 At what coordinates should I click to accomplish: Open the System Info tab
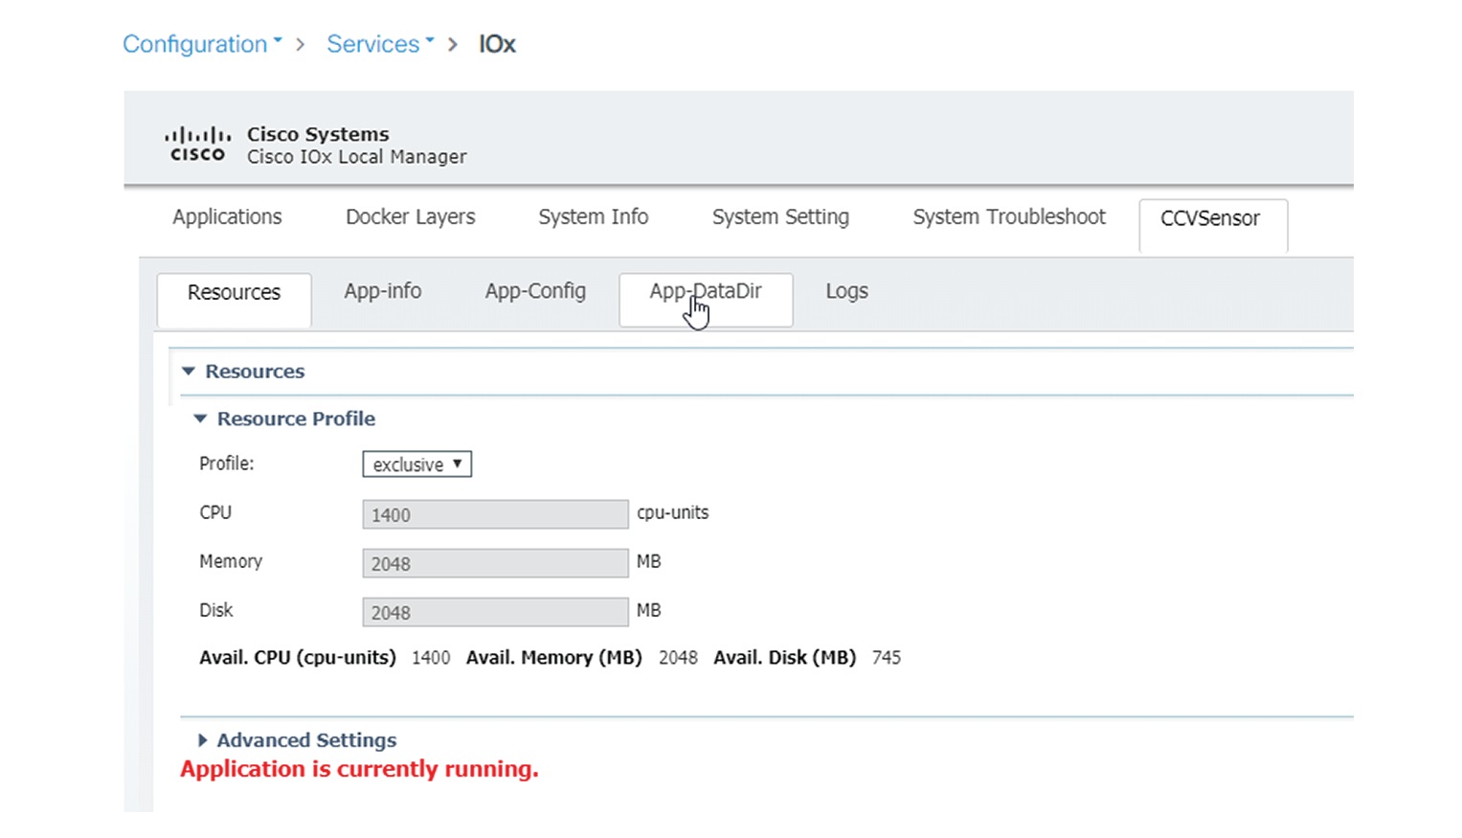click(593, 217)
